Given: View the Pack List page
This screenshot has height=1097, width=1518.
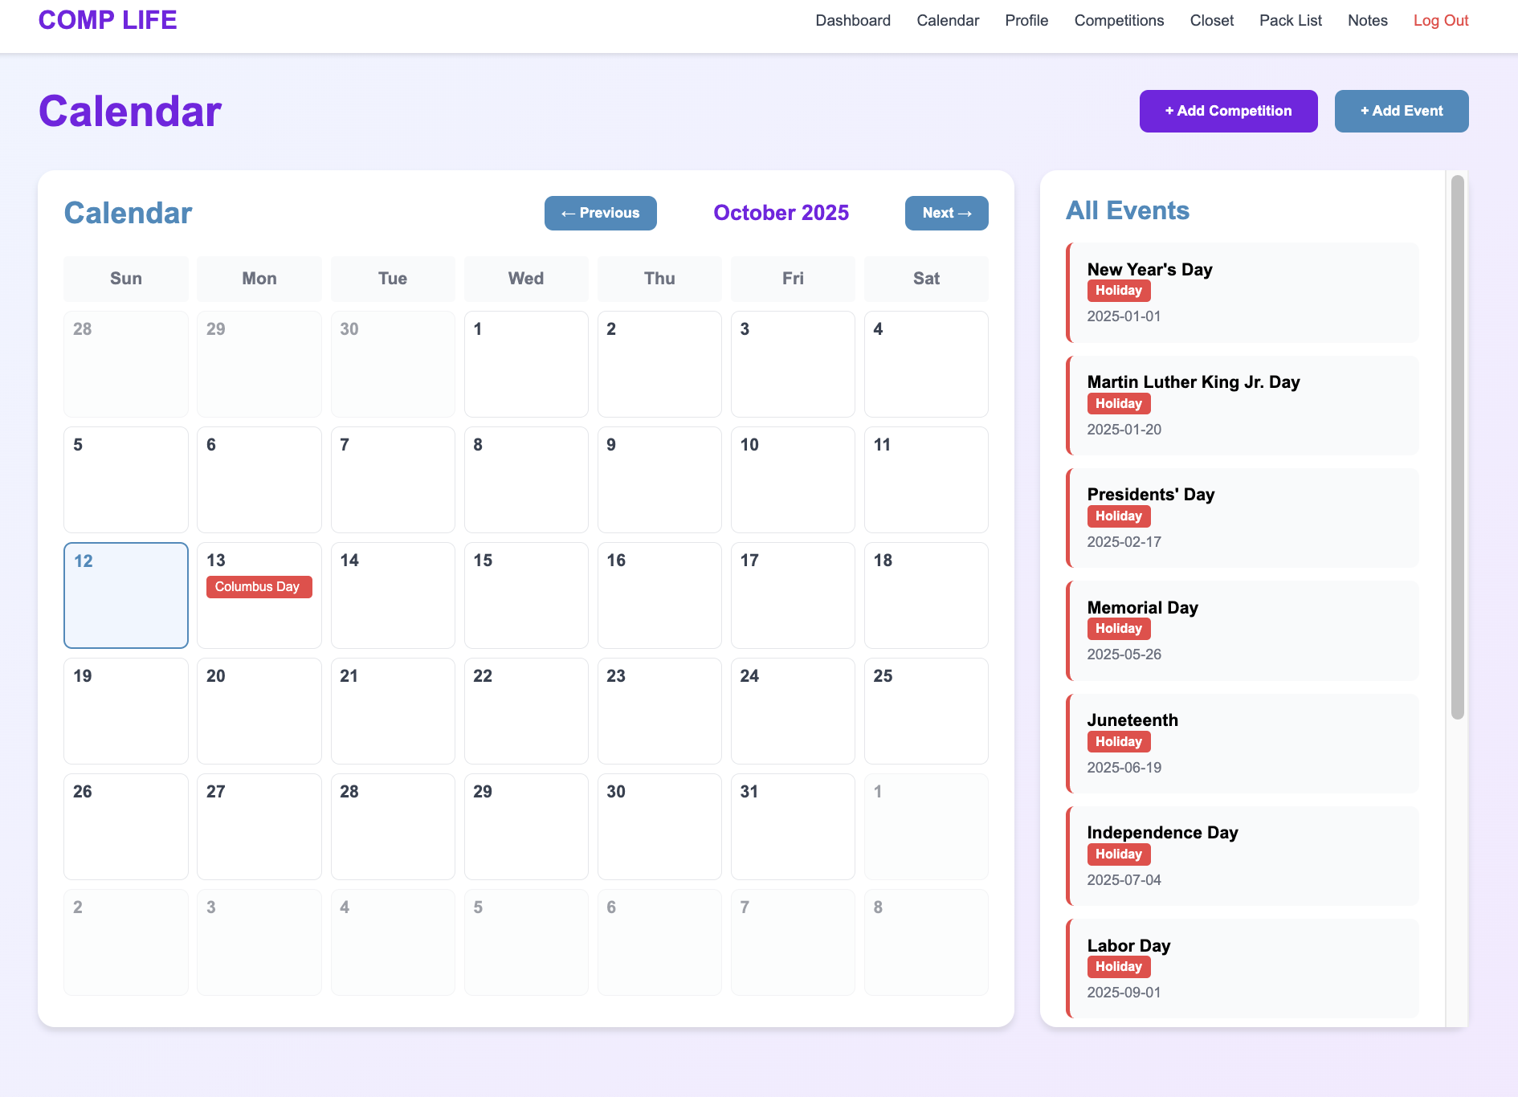Looking at the screenshot, I should (1291, 20).
